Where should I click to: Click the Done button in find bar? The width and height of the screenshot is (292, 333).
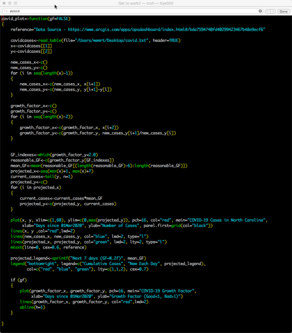point(283,11)
